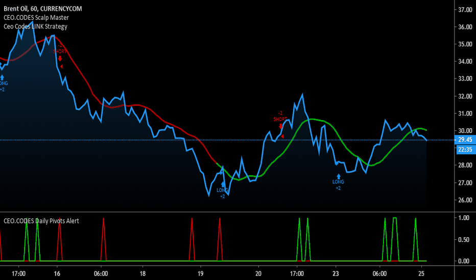The height and width of the screenshot is (280, 476).
Task: Click the 18 date label on time axis
Action: (142, 274)
